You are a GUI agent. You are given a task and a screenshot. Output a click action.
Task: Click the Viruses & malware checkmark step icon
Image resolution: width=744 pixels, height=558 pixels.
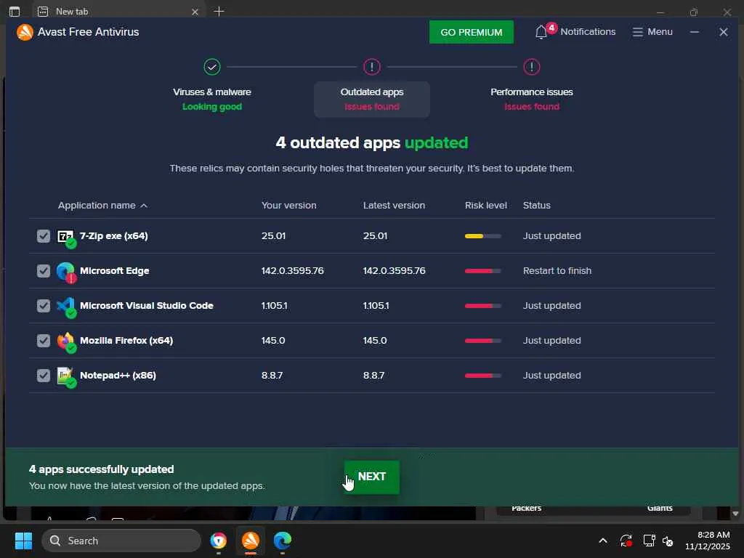point(212,67)
